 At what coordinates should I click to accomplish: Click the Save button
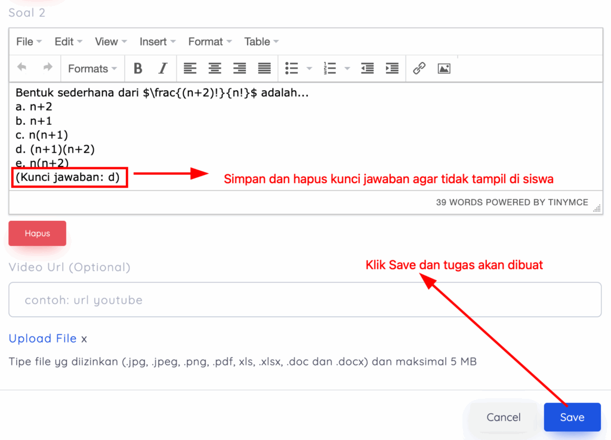coord(572,417)
